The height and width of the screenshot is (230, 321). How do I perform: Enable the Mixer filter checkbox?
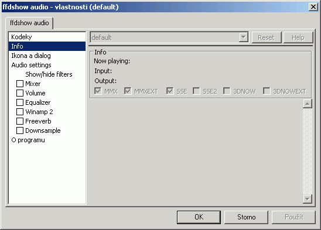20,84
